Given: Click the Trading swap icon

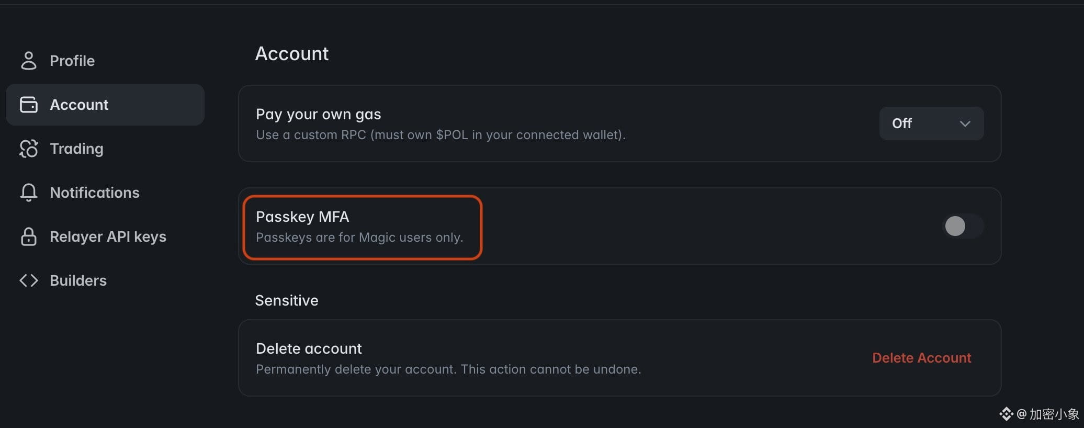Looking at the screenshot, I should (x=29, y=149).
